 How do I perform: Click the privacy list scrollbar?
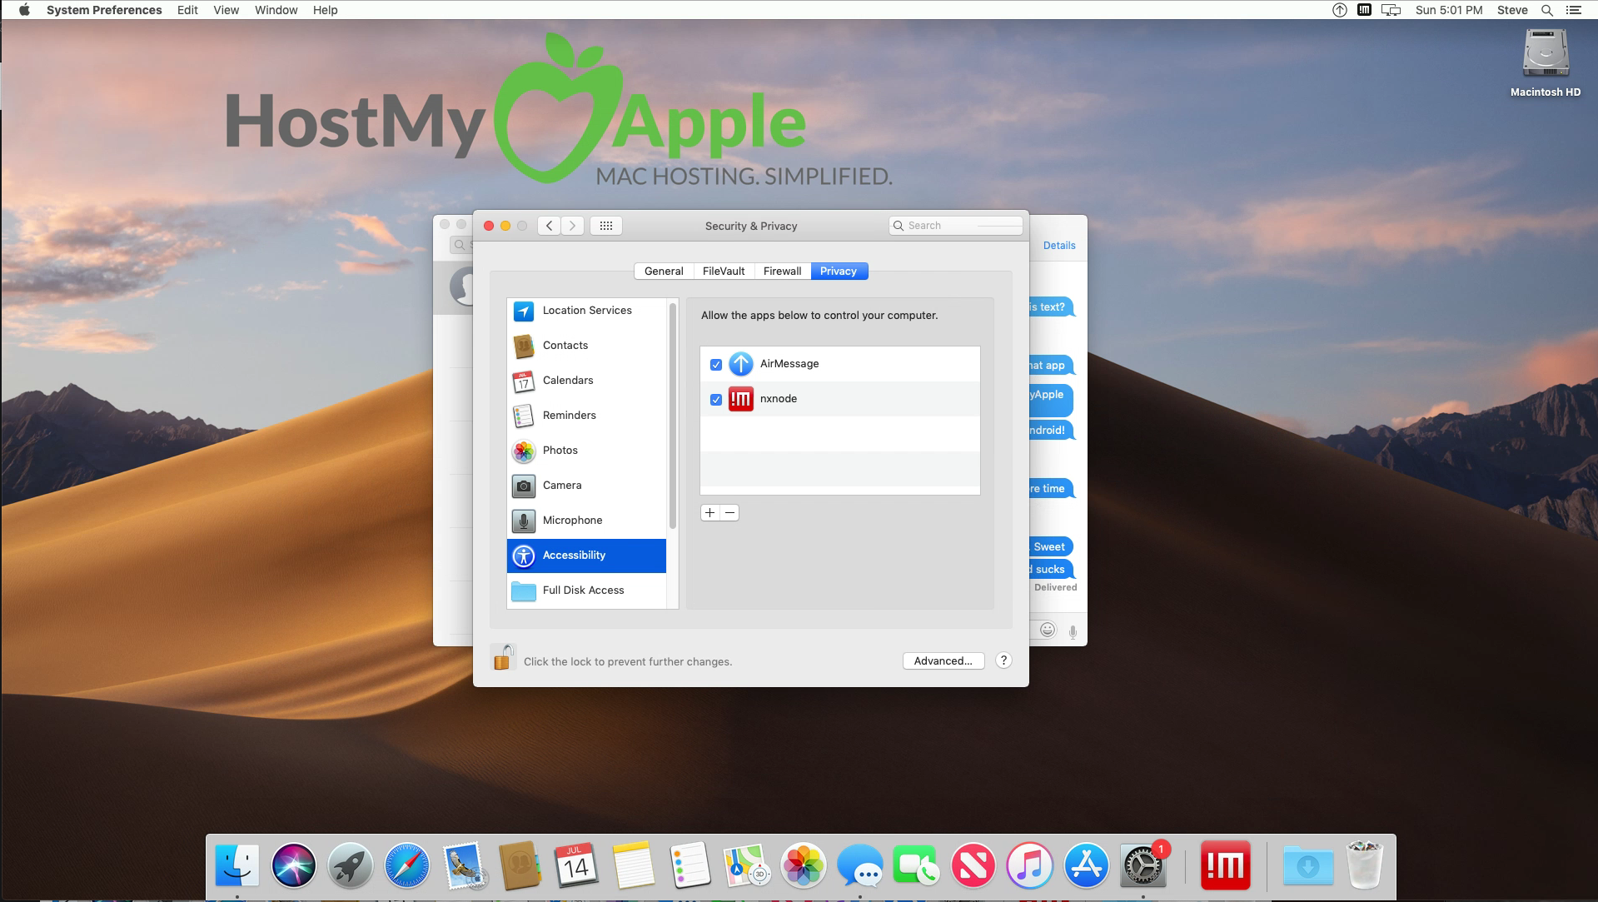click(672, 416)
